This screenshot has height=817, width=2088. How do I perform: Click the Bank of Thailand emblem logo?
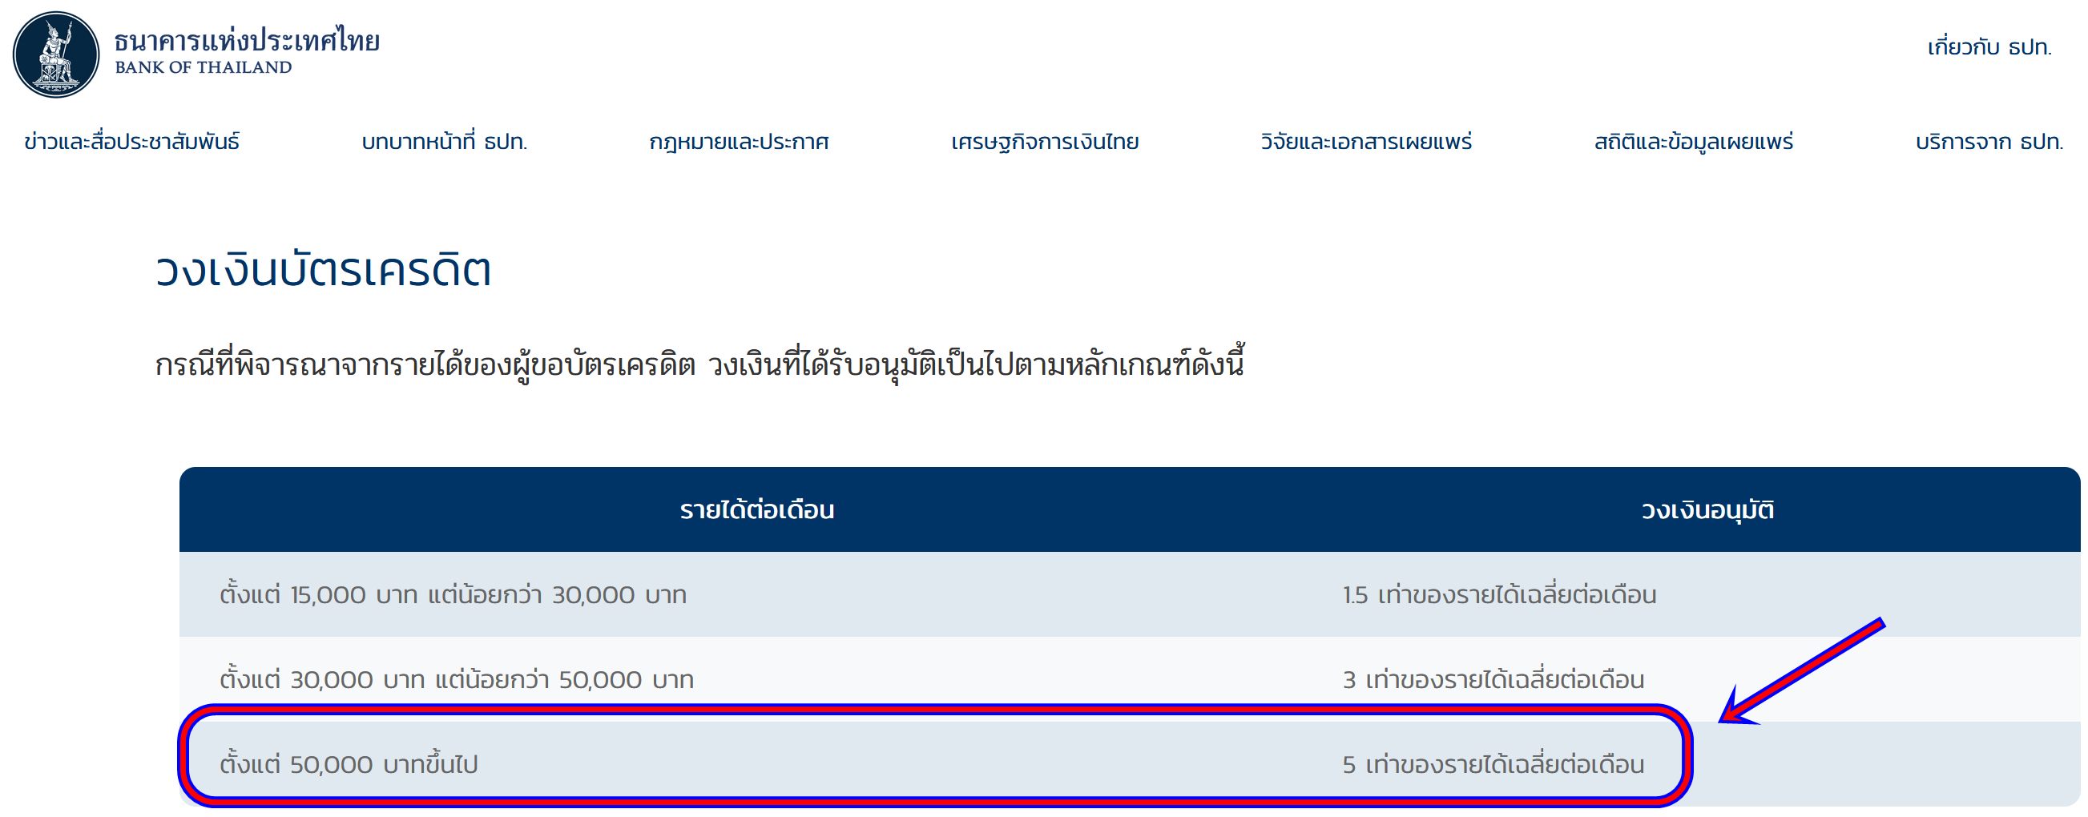click(56, 54)
